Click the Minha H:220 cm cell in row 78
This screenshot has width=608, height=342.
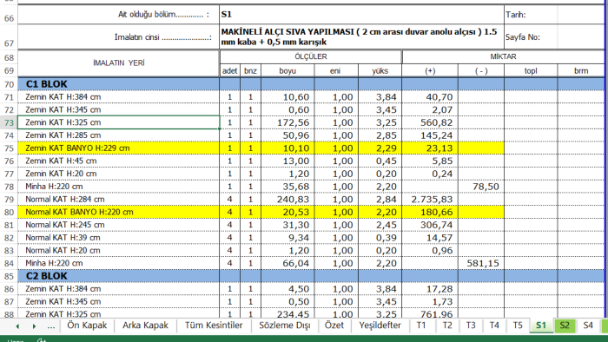tap(119, 187)
